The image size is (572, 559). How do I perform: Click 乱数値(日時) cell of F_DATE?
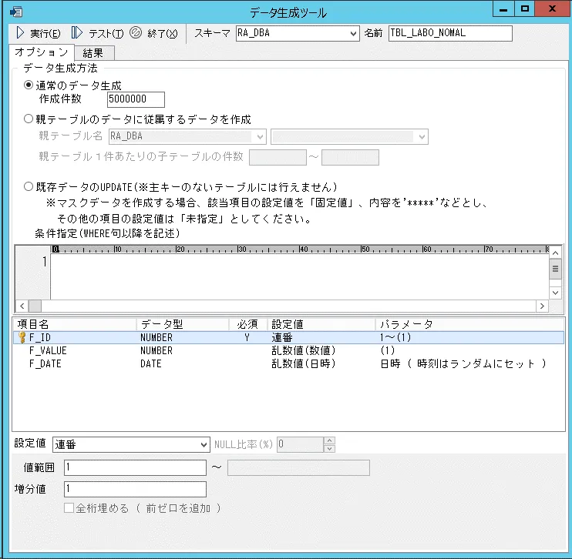pos(303,363)
